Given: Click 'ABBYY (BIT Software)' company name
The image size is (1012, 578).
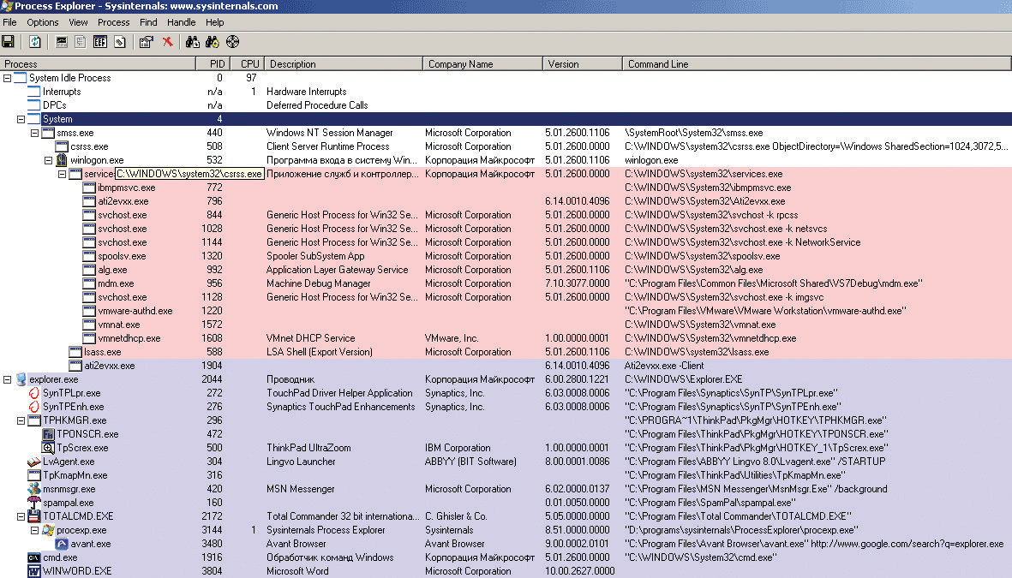Looking at the screenshot, I should tap(470, 462).
